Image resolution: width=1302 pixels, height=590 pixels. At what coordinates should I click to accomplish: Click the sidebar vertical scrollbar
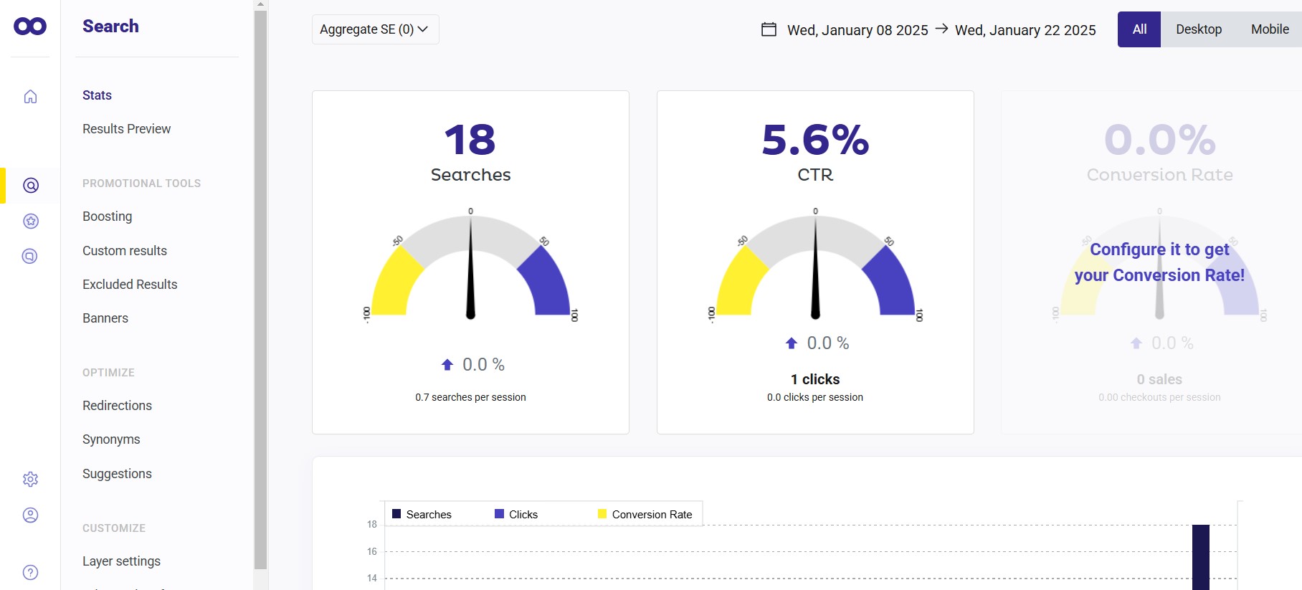(260, 287)
